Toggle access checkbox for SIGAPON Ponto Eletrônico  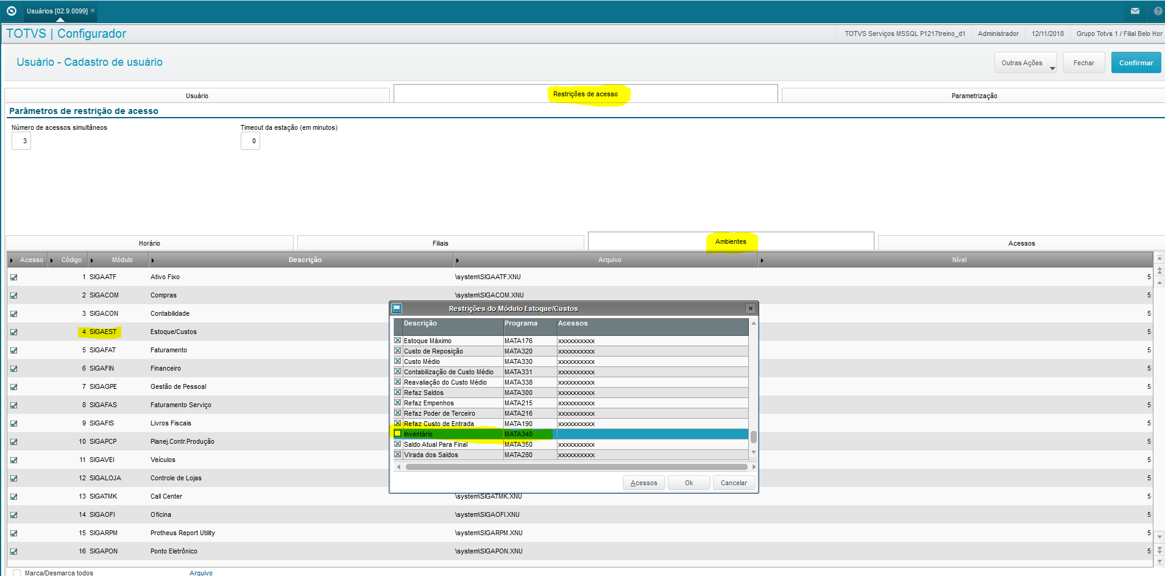[13, 552]
